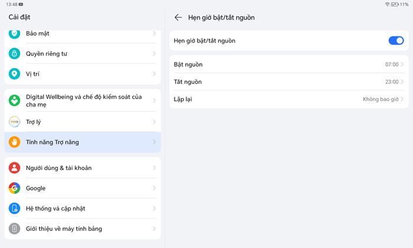This screenshot has width=413, height=248.
Task: Expand Tắt nguồn 23:00 time chevron
Action: pyautogui.click(x=402, y=81)
